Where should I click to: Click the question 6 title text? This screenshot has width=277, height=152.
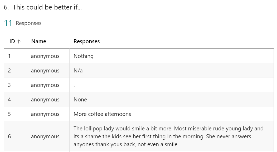tap(43, 7)
